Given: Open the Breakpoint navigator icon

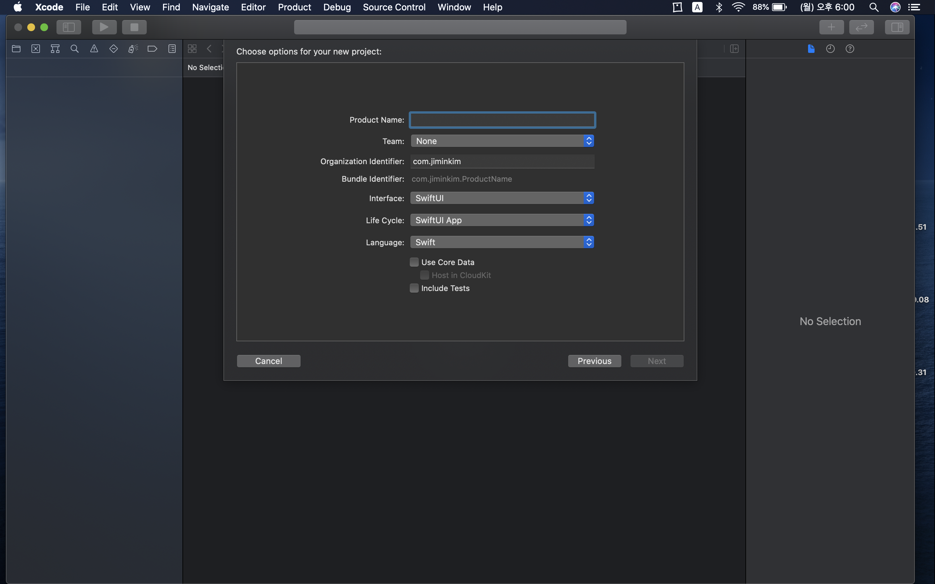Looking at the screenshot, I should point(152,49).
